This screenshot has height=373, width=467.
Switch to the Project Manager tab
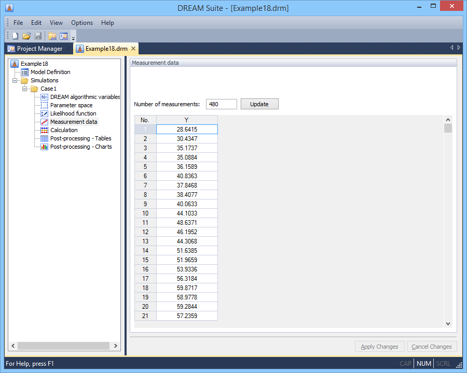(39, 49)
